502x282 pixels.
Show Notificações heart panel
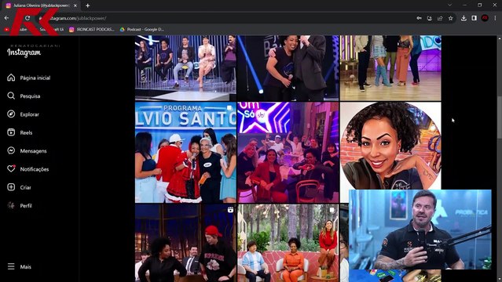pyautogui.click(x=28, y=169)
